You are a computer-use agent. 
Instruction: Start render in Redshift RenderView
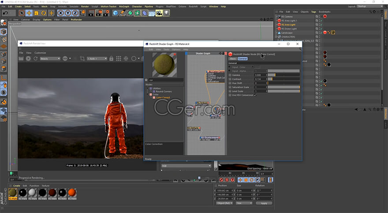click(x=28, y=58)
